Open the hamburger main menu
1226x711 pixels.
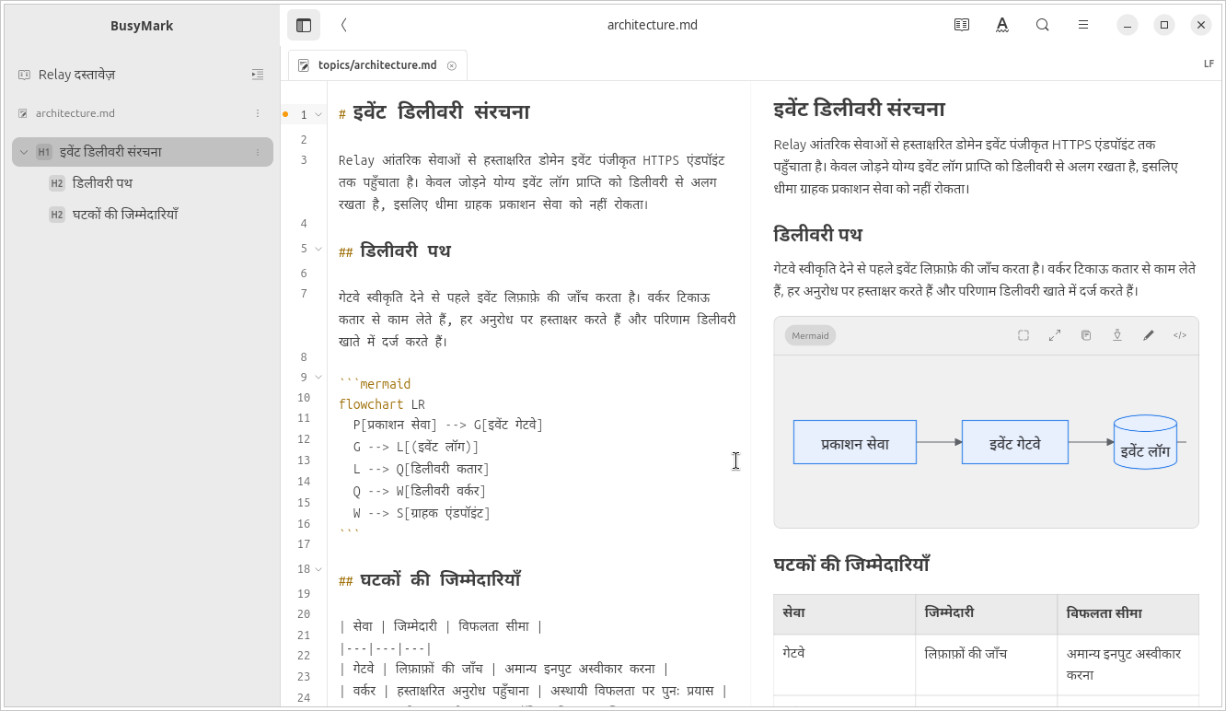tap(1083, 25)
